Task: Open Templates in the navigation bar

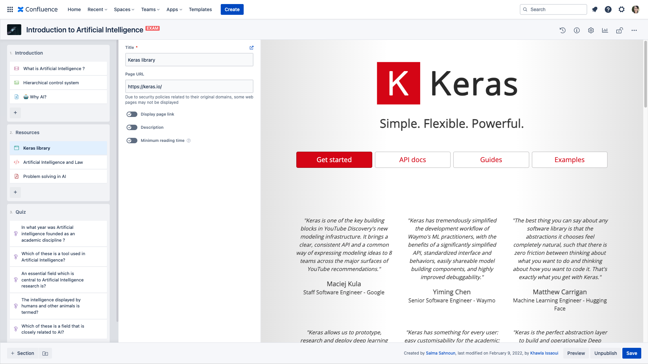Action: coord(200,9)
